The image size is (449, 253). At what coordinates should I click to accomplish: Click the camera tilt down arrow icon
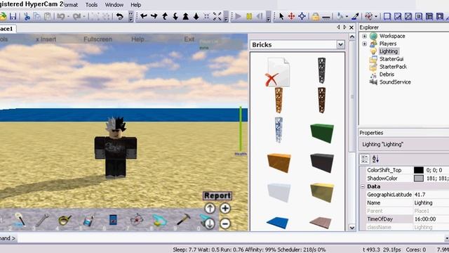175,16
